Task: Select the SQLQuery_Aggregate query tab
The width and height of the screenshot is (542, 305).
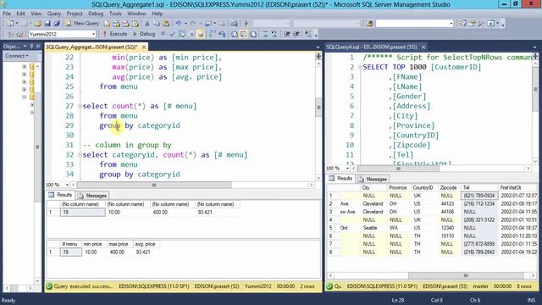Action: (x=91, y=47)
